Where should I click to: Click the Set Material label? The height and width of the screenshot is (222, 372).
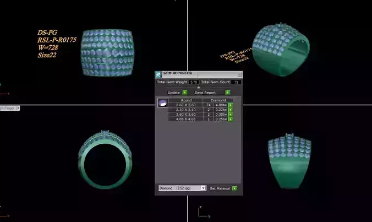(x=220, y=188)
